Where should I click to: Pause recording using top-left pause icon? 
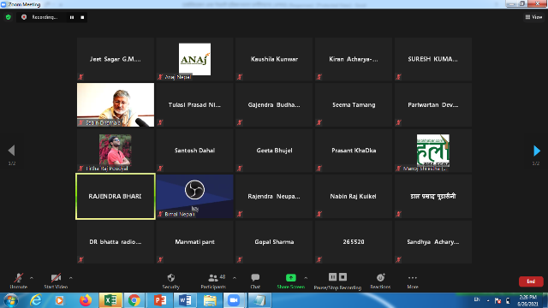pyautogui.click(x=72, y=17)
